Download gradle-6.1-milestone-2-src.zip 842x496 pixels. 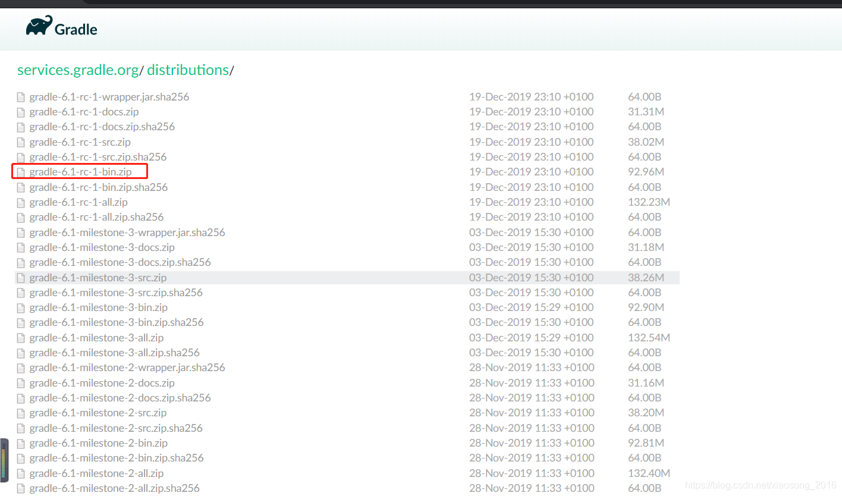(x=98, y=413)
